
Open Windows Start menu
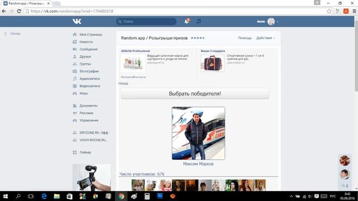tap(5, 196)
